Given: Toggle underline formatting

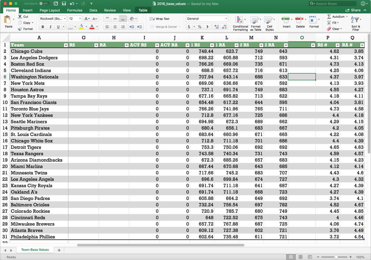Looking at the screenshot, I should click(58, 27).
